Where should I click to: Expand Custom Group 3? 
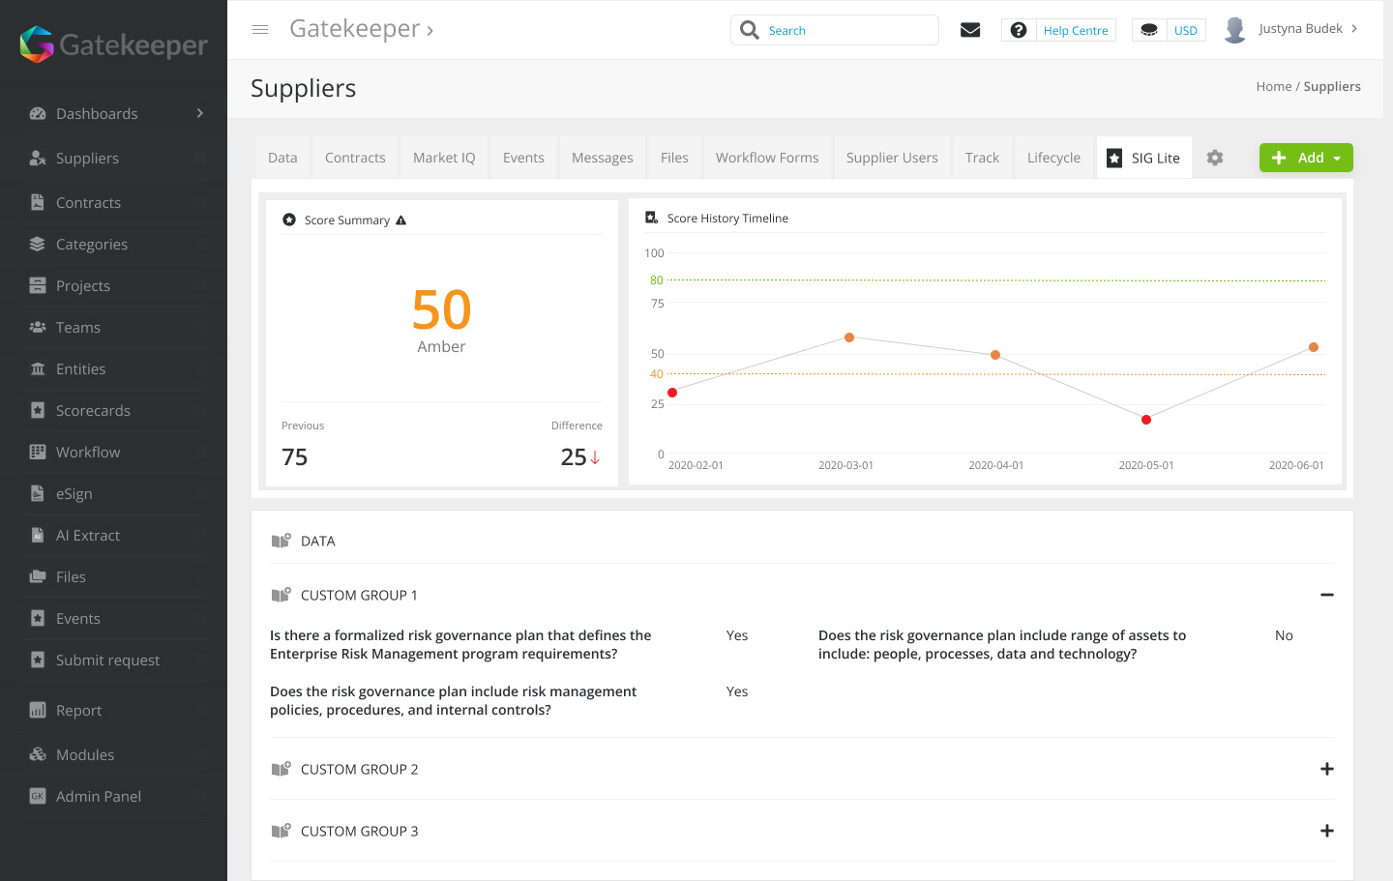(x=1326, y=830)
